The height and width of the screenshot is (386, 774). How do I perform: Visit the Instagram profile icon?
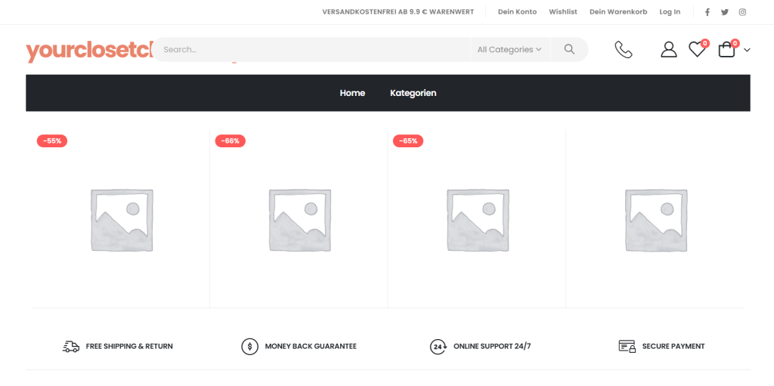tap(743, 12)
